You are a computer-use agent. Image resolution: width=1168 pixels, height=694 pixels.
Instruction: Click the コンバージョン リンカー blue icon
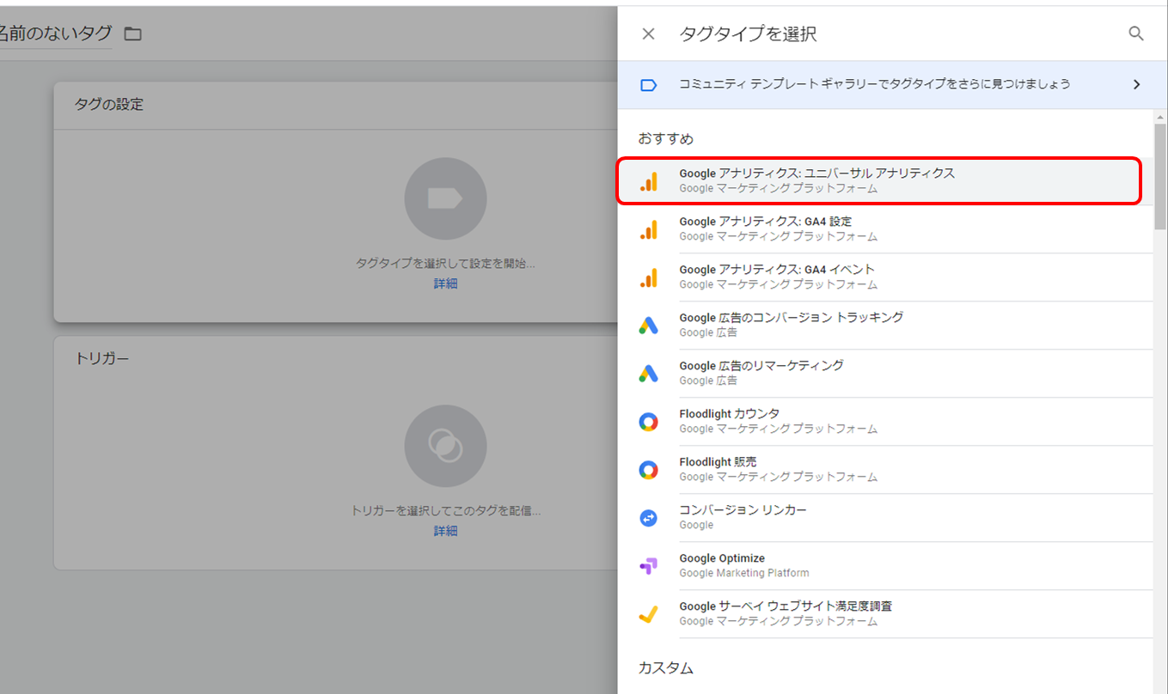tap(648, 518)
